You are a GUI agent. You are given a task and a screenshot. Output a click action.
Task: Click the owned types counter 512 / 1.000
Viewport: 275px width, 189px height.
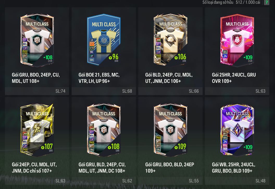click(231, 2)
